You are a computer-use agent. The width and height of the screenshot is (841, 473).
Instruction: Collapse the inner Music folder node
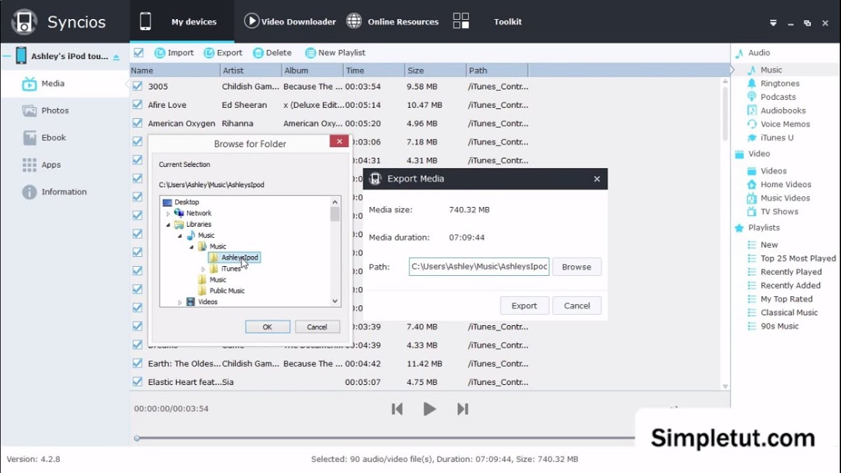point(192,247)
